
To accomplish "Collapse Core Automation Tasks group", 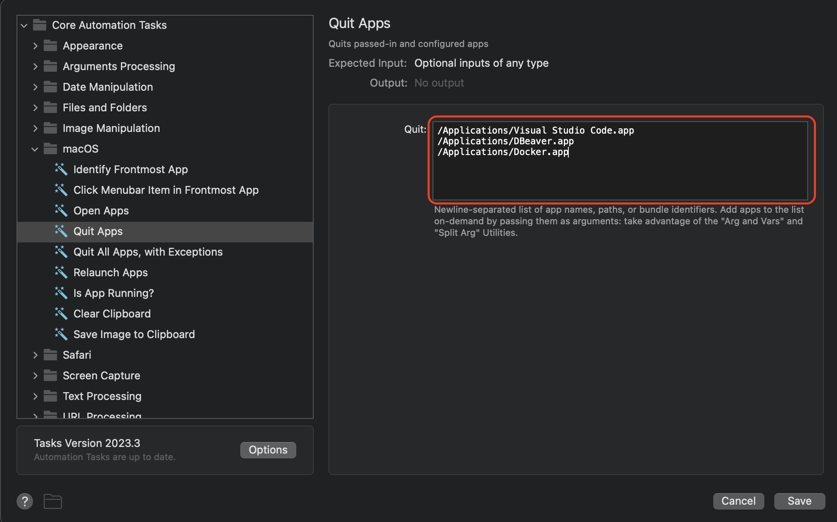I will 24,26.
